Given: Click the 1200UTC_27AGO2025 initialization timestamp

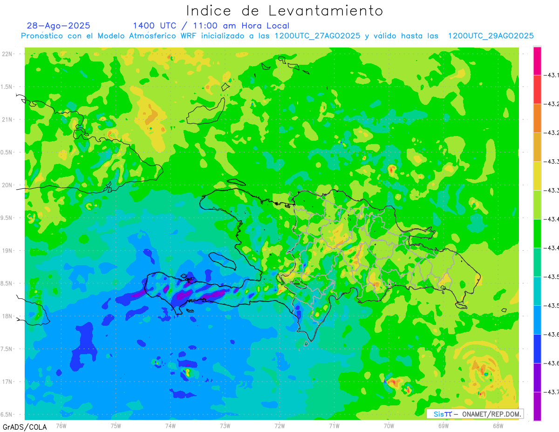Looking at the screenshot, I should [x=317, y=36].
